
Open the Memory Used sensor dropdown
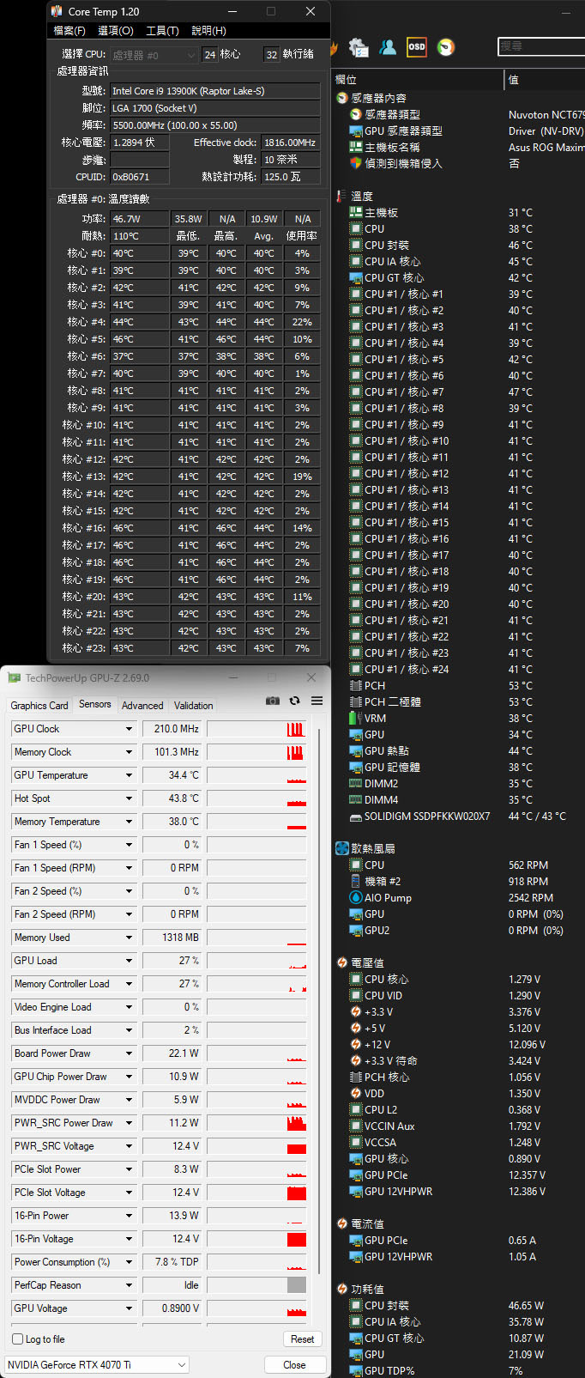coord(129,938)
